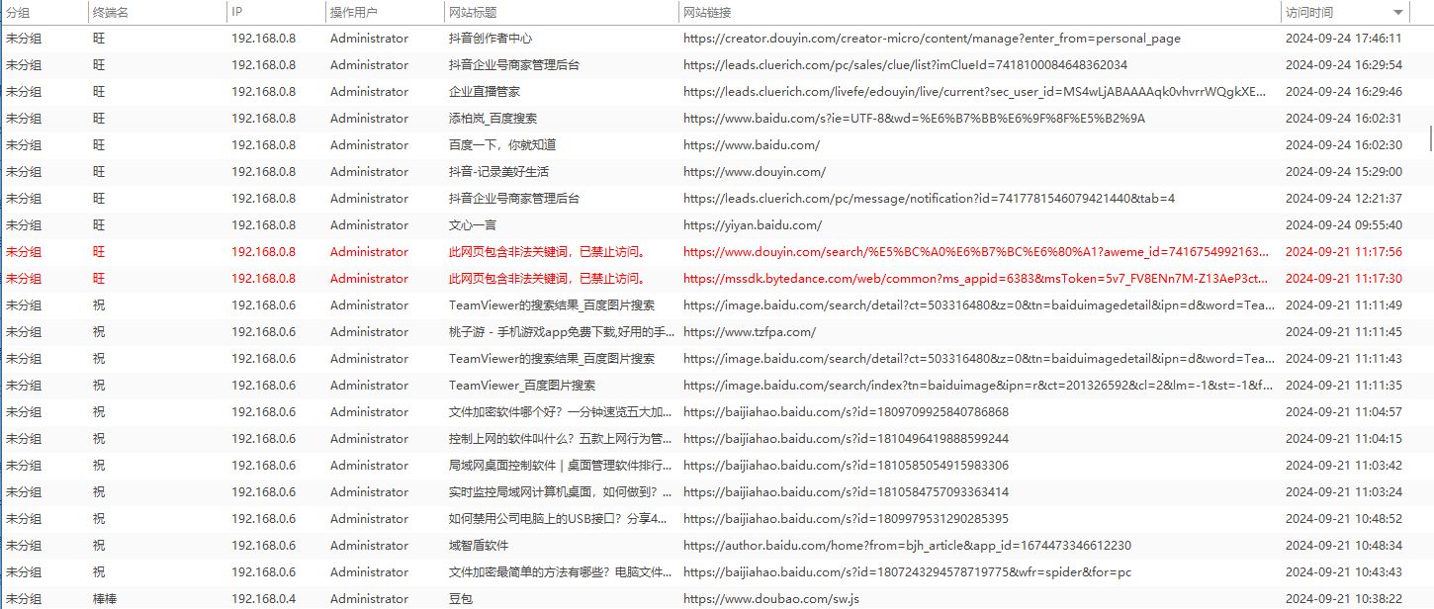This screenshot has width=1434, height=609.
Task: Select the TeamViewer_百度图片搜索 title cell
Action: [522, 386]
